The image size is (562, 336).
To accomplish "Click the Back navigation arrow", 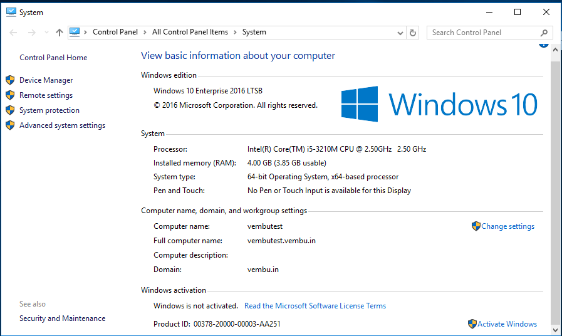I will pos(13,33).
